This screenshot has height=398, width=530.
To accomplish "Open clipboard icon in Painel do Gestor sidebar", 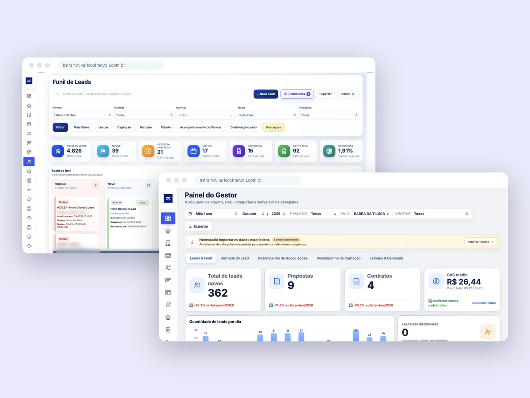I will click(168, 329).
